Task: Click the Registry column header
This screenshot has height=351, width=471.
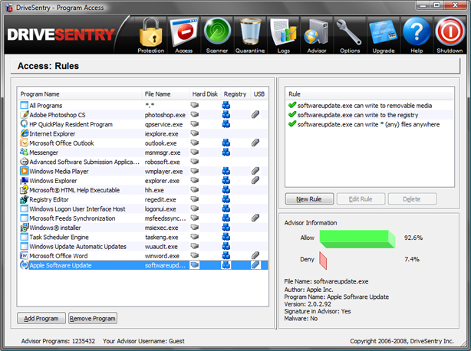Action: click(235, 94)
